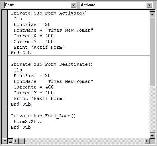Click the margin indicator bar beside Form_Load
The image size is (157, 146).
pos(5,116)
